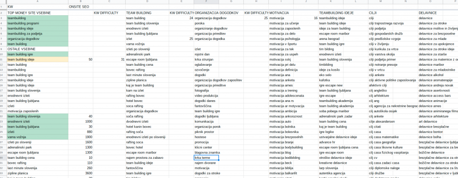Click the cell with value 3600

(81, 174)
